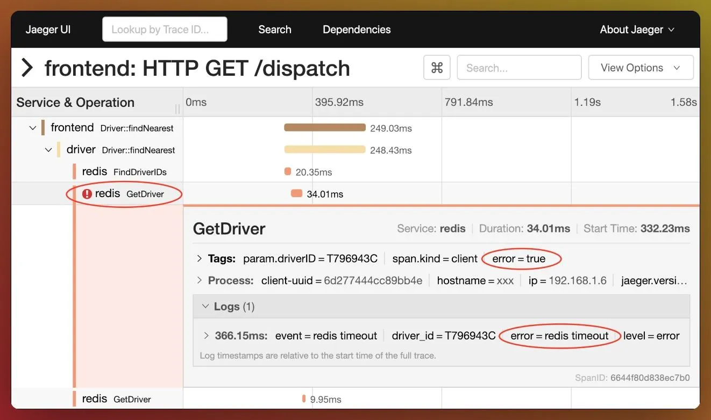Viewport: 711px width, 420px height.
Task: Open the View Options dropdown
Action: point(641,68)
